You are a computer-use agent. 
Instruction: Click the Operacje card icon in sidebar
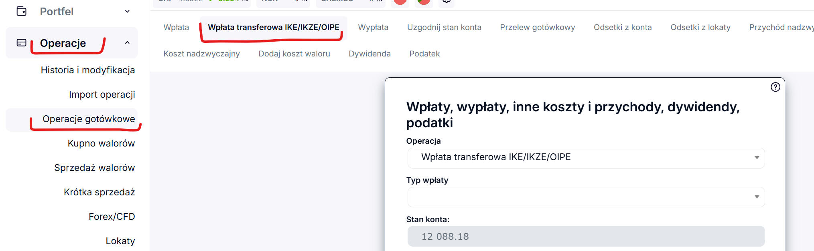[22, 43]
